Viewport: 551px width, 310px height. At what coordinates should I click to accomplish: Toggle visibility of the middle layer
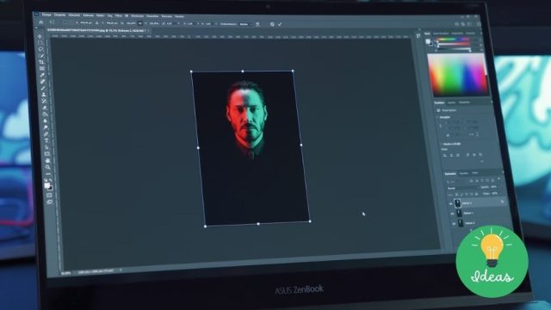coord(452,214)
